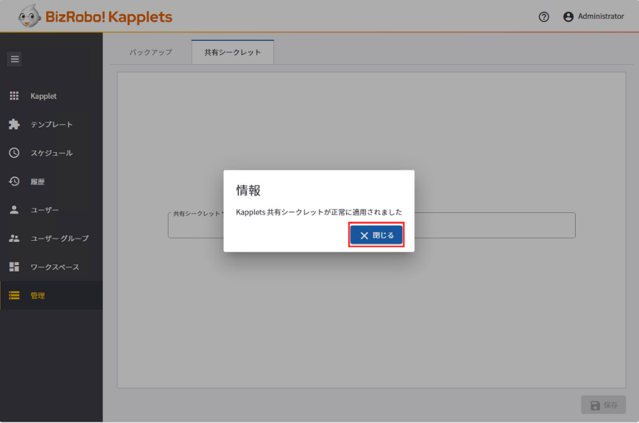
Task: Click the ユーザー person icon
Action: 14,210
